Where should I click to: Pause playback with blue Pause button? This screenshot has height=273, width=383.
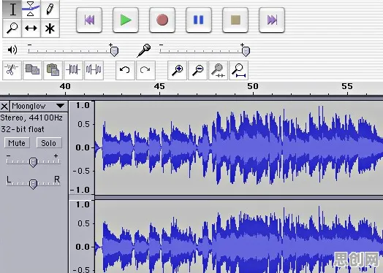(199, 20)
